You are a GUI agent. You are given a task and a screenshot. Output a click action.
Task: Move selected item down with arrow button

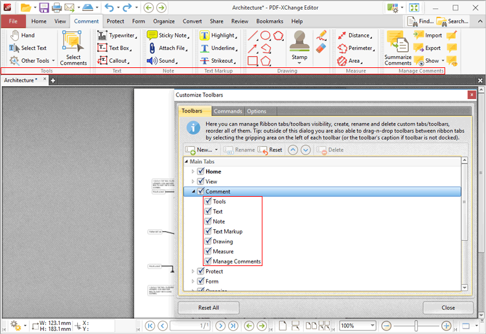[x=306, y=150]
